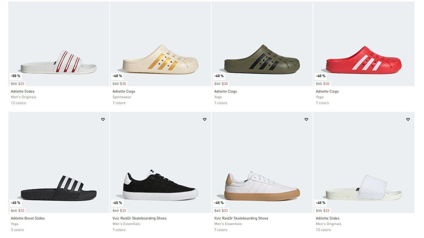Open the Adilette Boost Slides title link
The image size is (424, 238).
point(28,218)
